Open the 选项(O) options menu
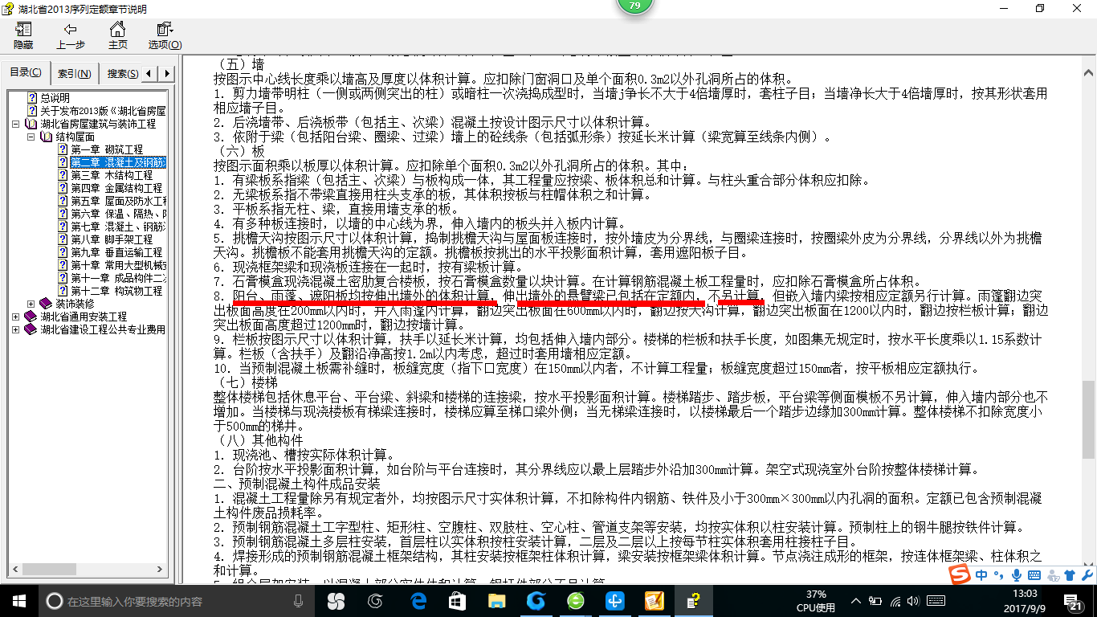1097x617 pixels. pyautogui.click(x=165, y=36)
